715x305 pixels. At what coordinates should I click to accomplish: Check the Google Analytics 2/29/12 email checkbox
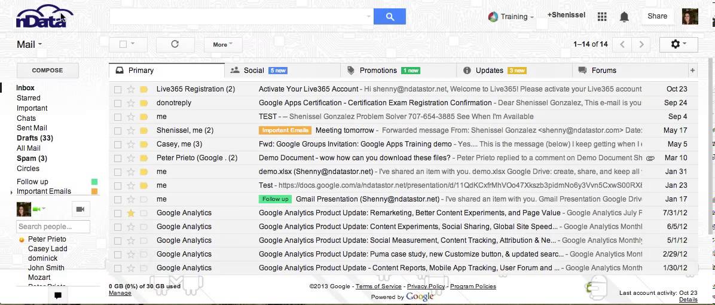[118, 254]
